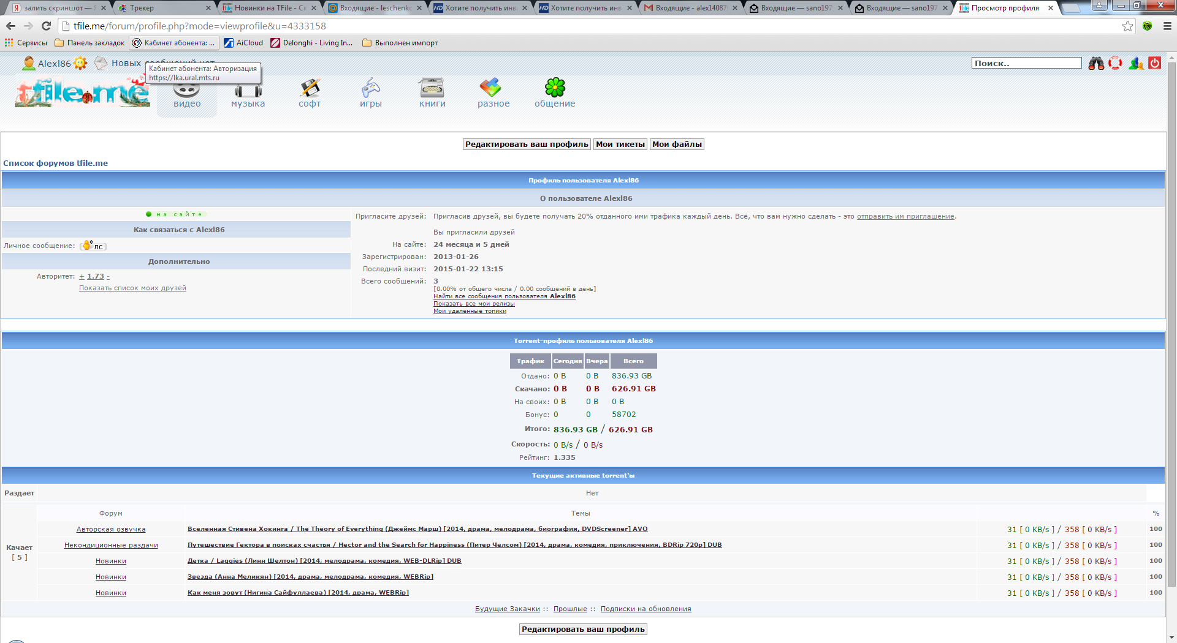Open the игры gamepad category
The height and width of the screenshot is (643, 1177).
click(370, 89)
